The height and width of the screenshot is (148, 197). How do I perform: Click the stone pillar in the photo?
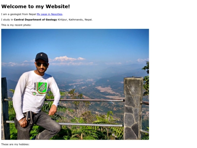pyautogui.click(x=133, y=108)
